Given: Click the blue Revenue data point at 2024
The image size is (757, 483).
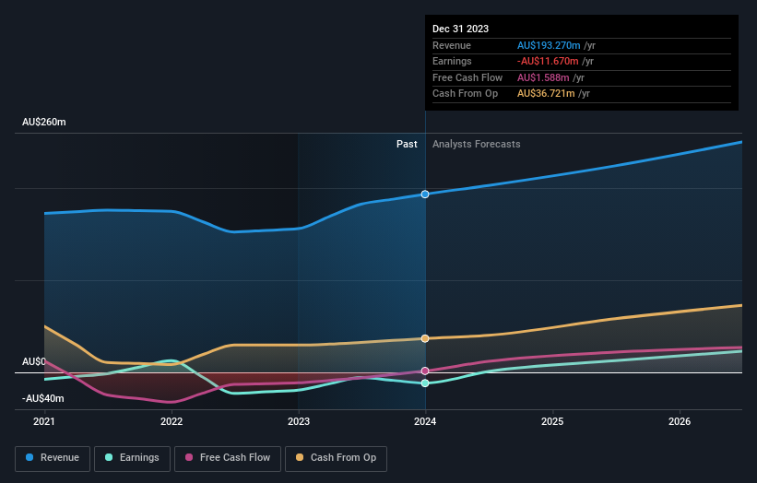Looking at the screenshot, I should pos(425,194).
